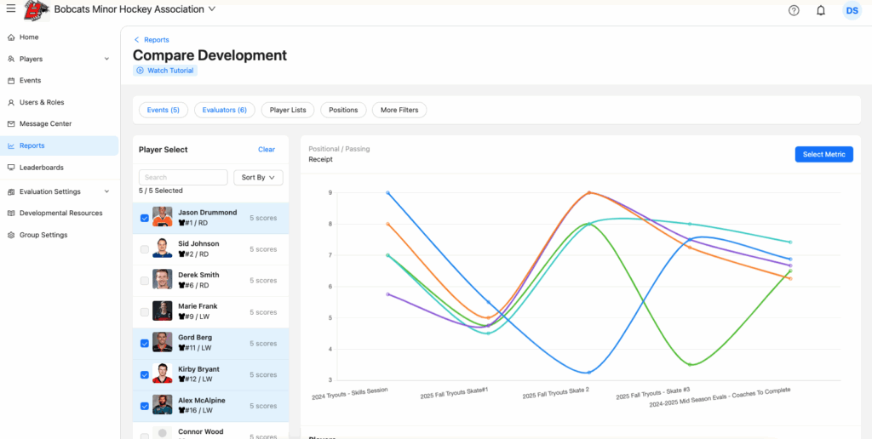Click the help question mark icon

[794, 10]
